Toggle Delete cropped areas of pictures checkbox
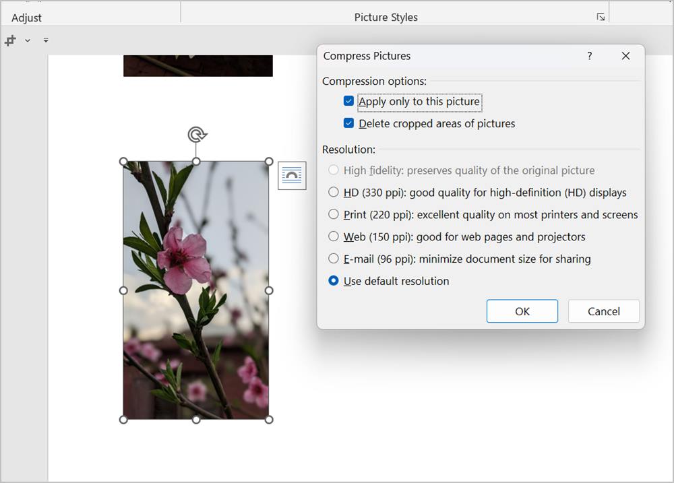This screenshot has width=674, height=483. pyautogui.click(x=348, y=123)
